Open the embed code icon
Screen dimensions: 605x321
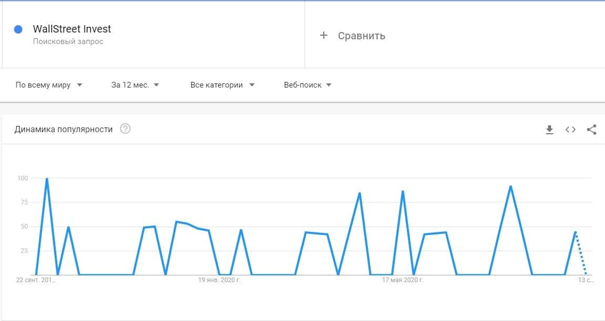pos(570,130)
